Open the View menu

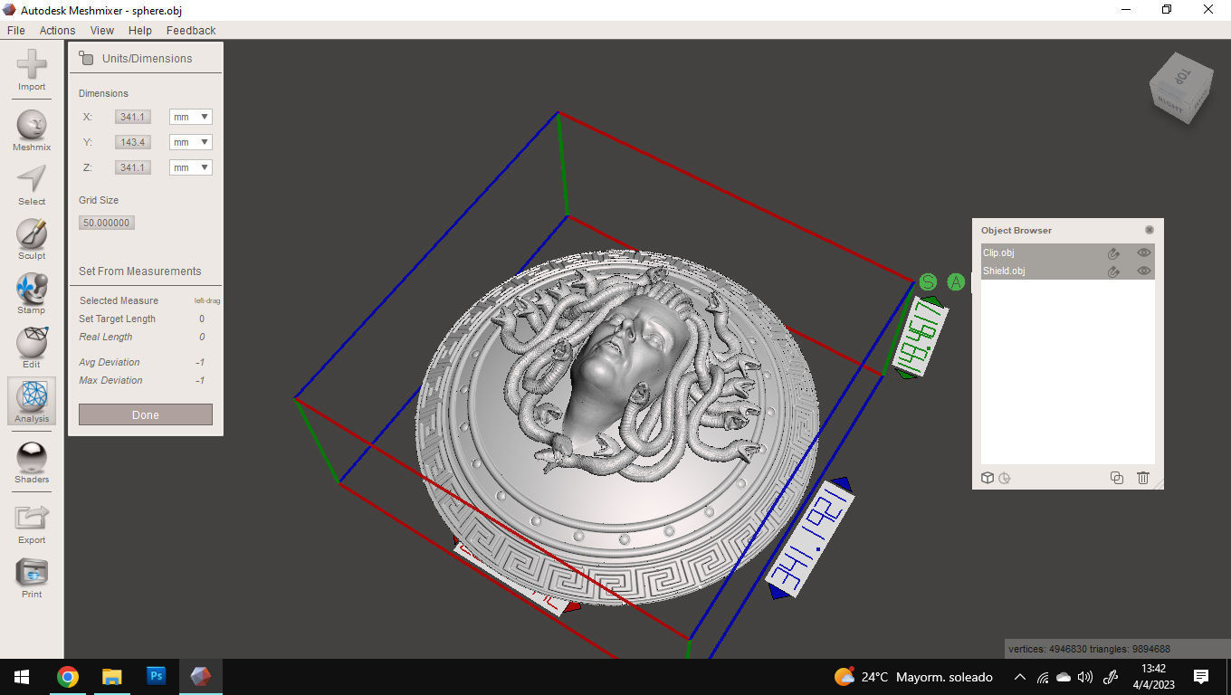(102, 30)
